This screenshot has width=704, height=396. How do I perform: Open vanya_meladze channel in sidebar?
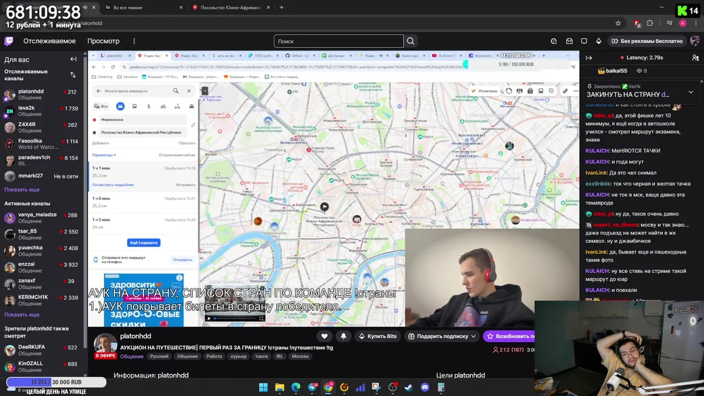coord(41,218)
